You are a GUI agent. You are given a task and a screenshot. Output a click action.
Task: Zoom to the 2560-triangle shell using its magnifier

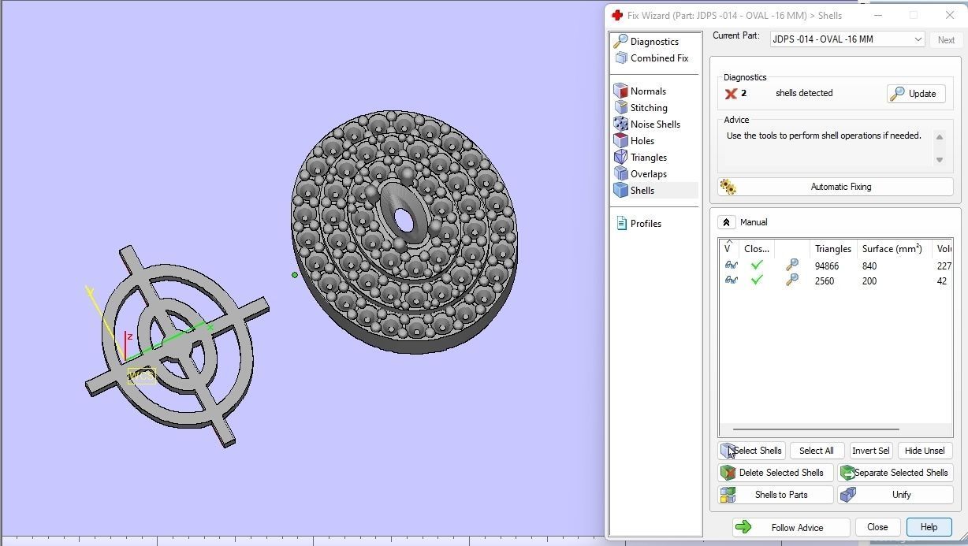pos(791,280)
